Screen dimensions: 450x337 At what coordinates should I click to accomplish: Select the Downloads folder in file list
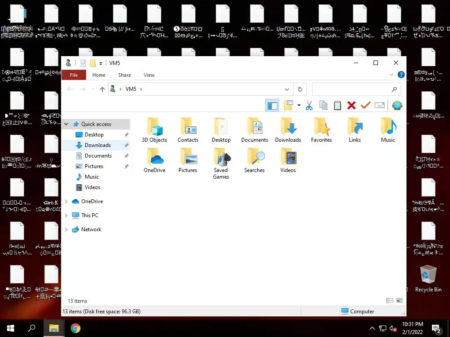(288, 130)
